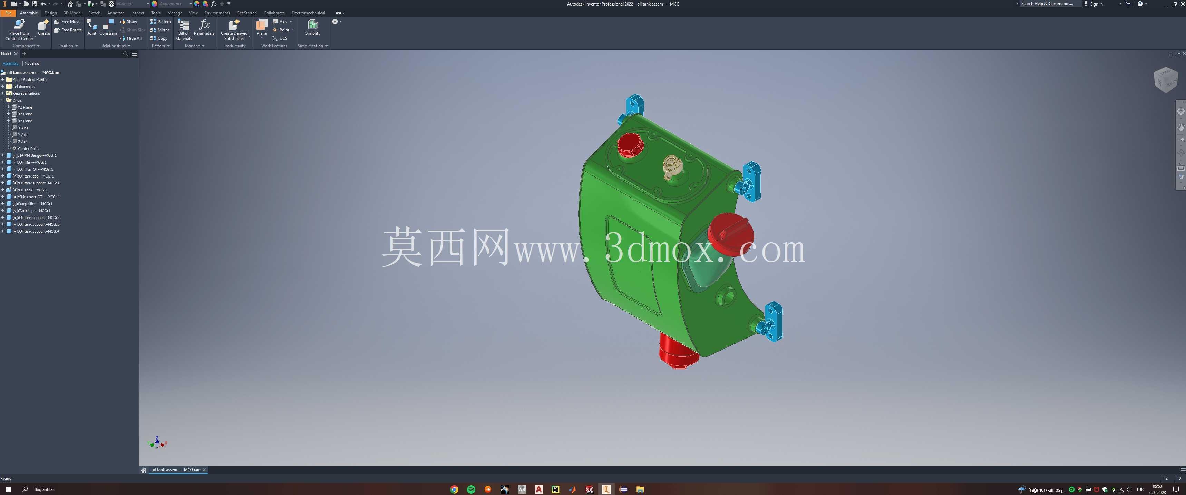Expand Model States: Master node
This screenshot has width=1186, height=495.
(x=3, y=80)
